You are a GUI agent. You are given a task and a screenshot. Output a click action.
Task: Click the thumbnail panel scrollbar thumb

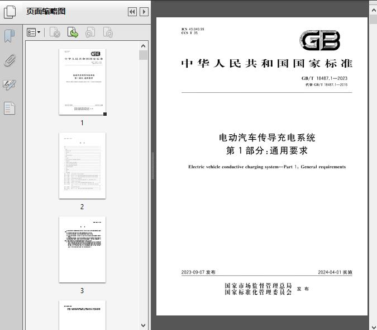click(x=144, y=55)
